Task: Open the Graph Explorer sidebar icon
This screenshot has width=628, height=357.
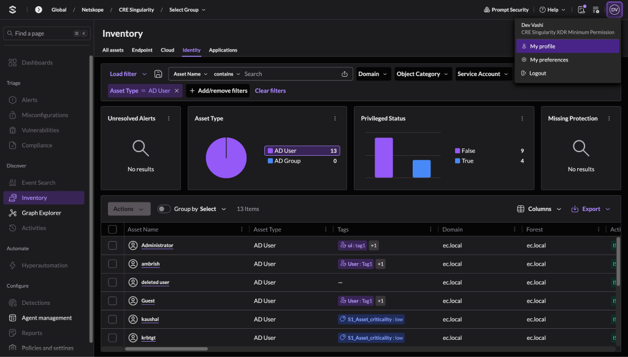Action: click(13, 213)
